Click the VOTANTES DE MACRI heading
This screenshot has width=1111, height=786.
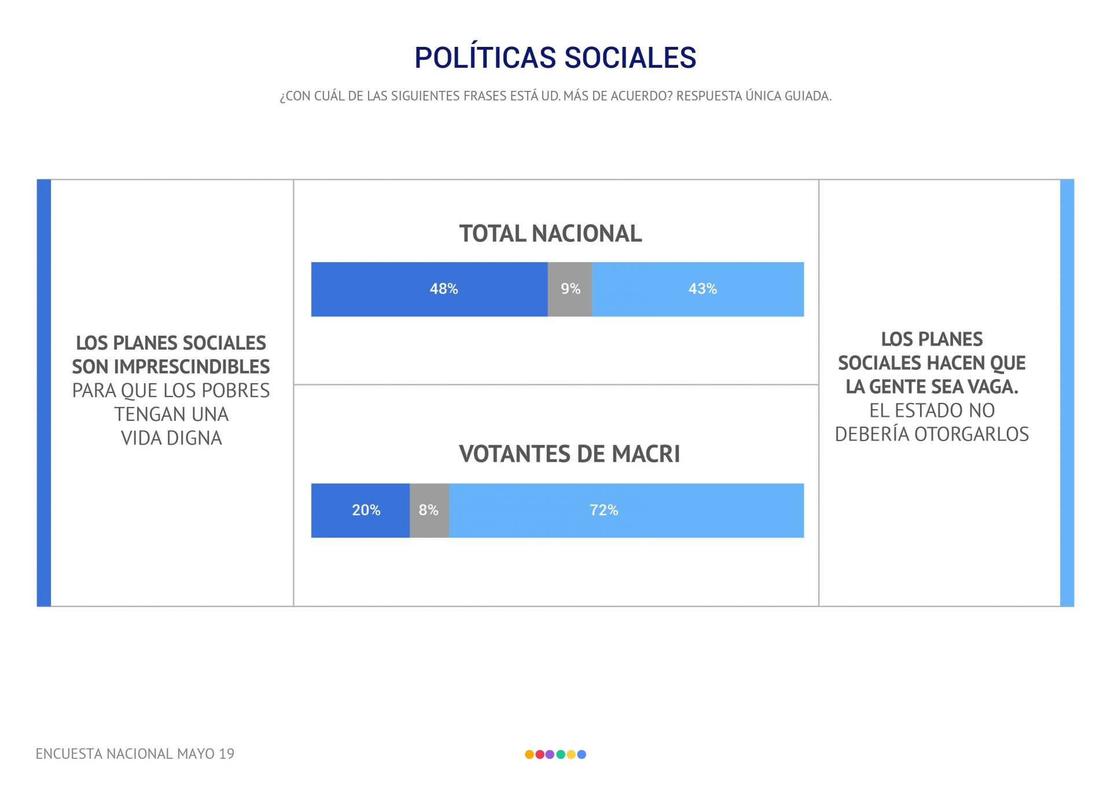pos(569,454)
